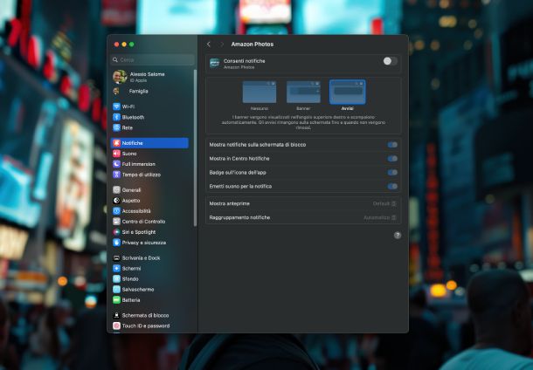This screenshot has width=533, height=370.
Task: Click the Full immersion moon icon
Action: pyautogui.click(x=116, y=164)
